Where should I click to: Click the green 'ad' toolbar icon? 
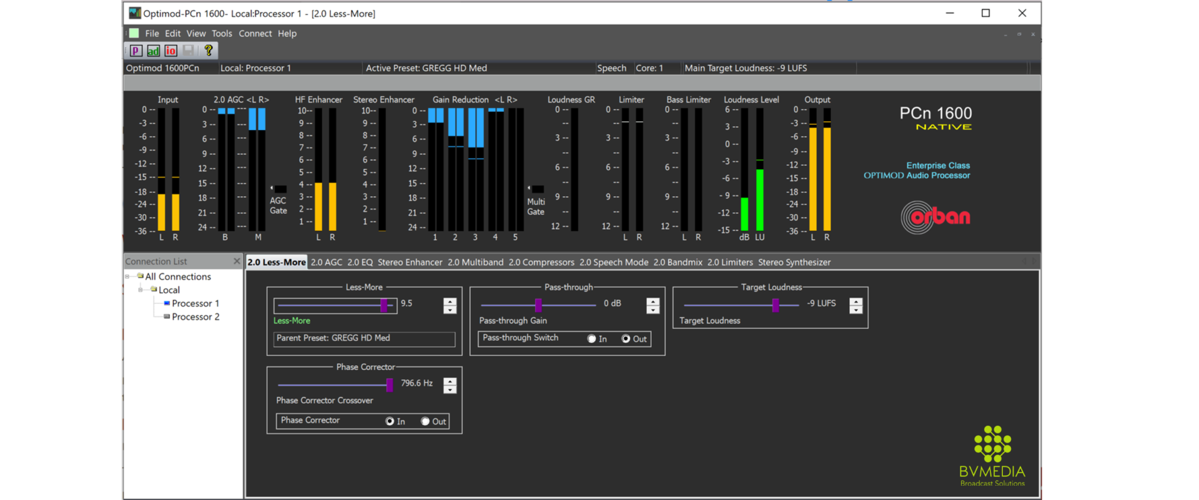coord(154,51)
